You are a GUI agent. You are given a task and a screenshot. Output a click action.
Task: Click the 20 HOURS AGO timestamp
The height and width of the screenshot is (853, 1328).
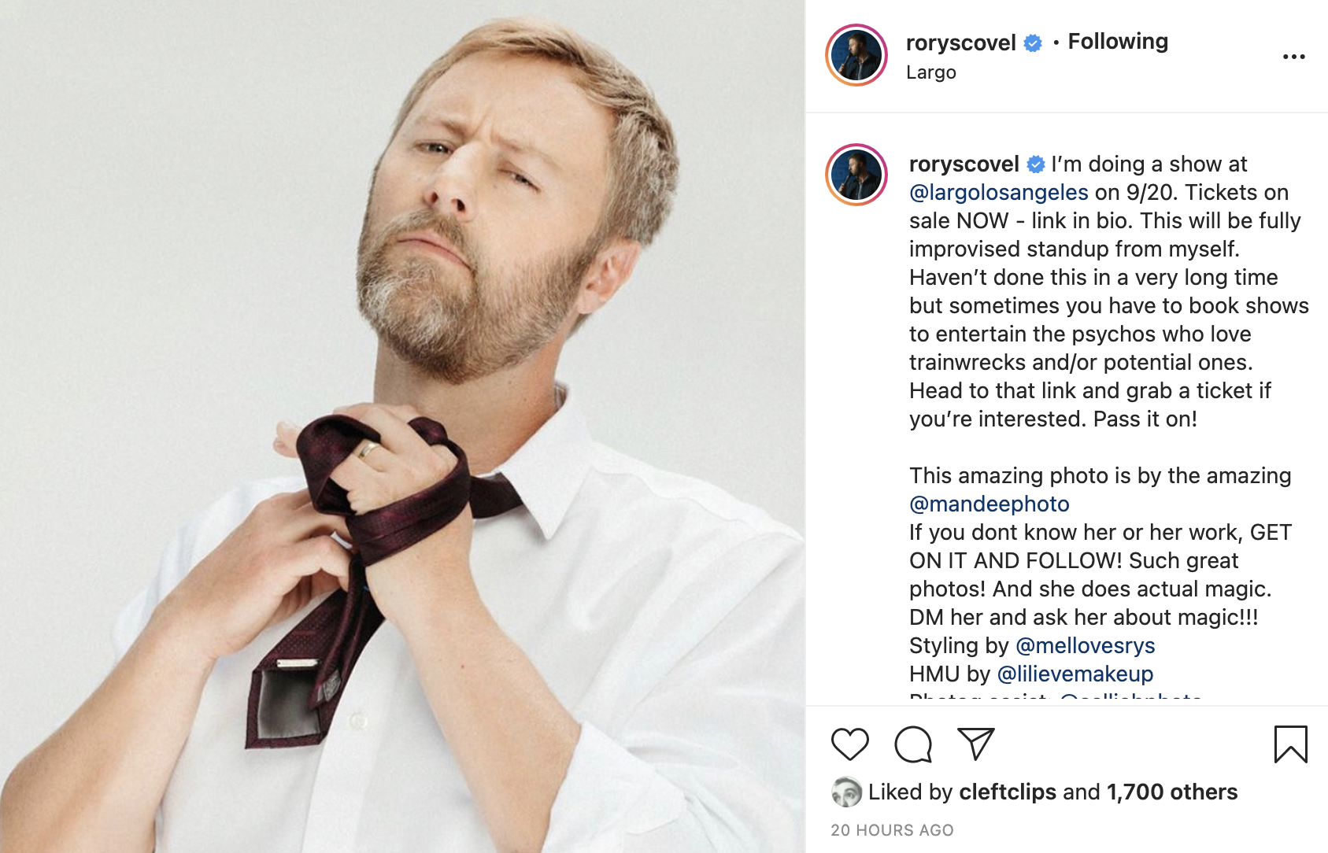coord(892,830)
